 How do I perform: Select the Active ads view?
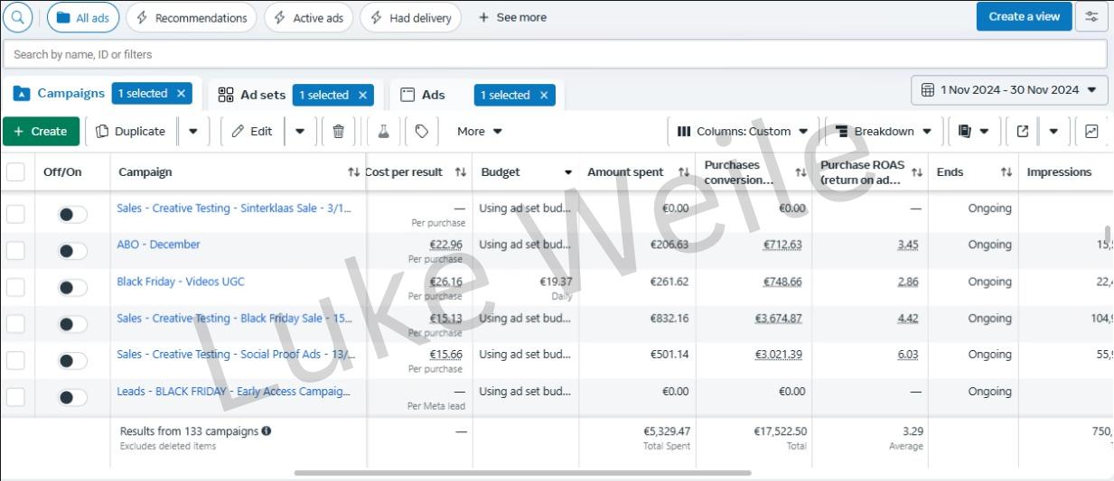(x=308, y=17)
